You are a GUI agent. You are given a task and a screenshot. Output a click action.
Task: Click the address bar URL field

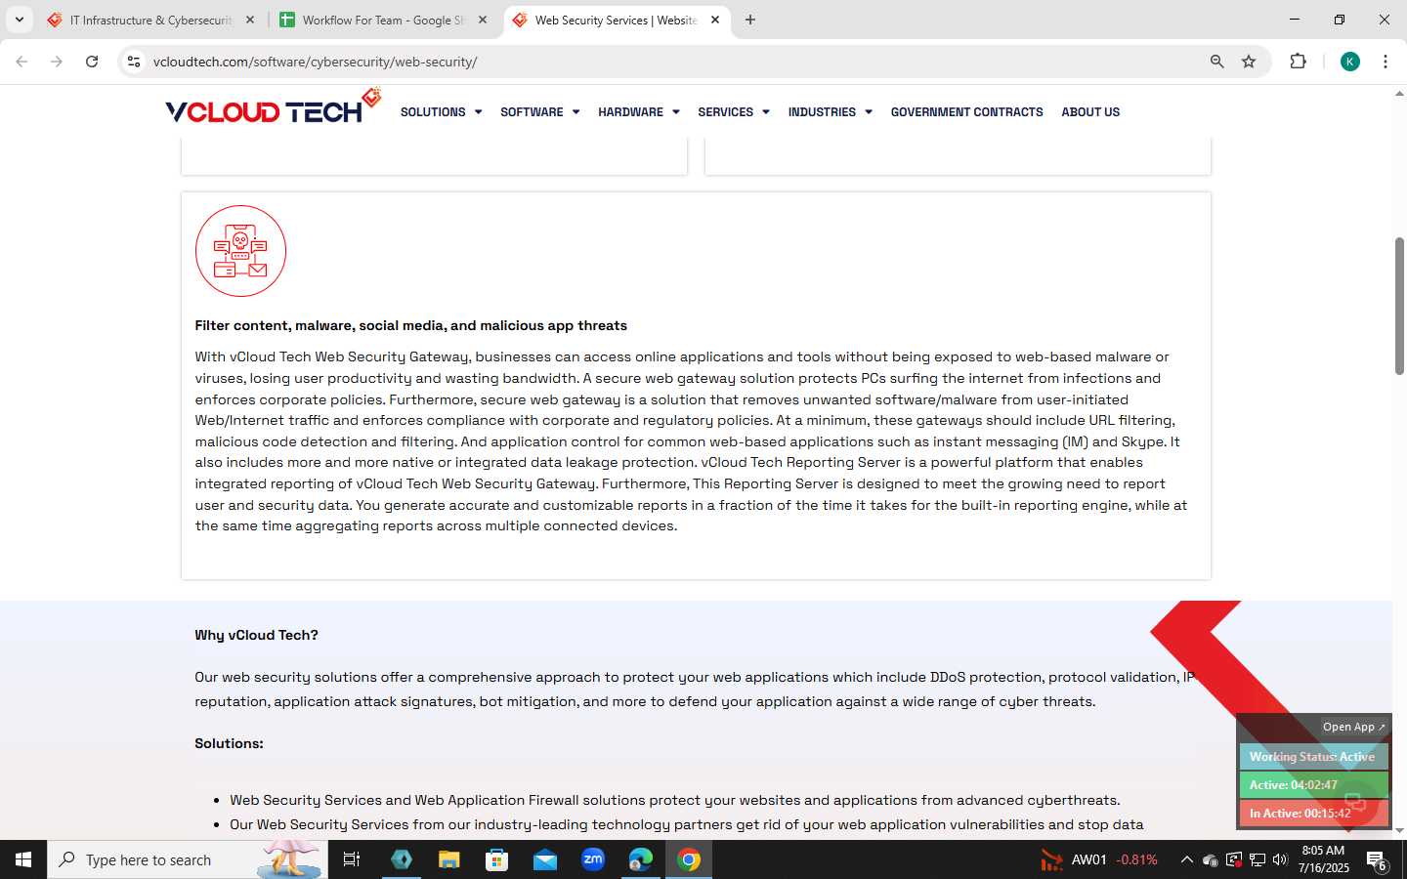tap(674, 62)
